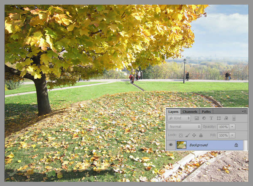
Task: Click the Background layer lock icon
Action: click(236, 145)
